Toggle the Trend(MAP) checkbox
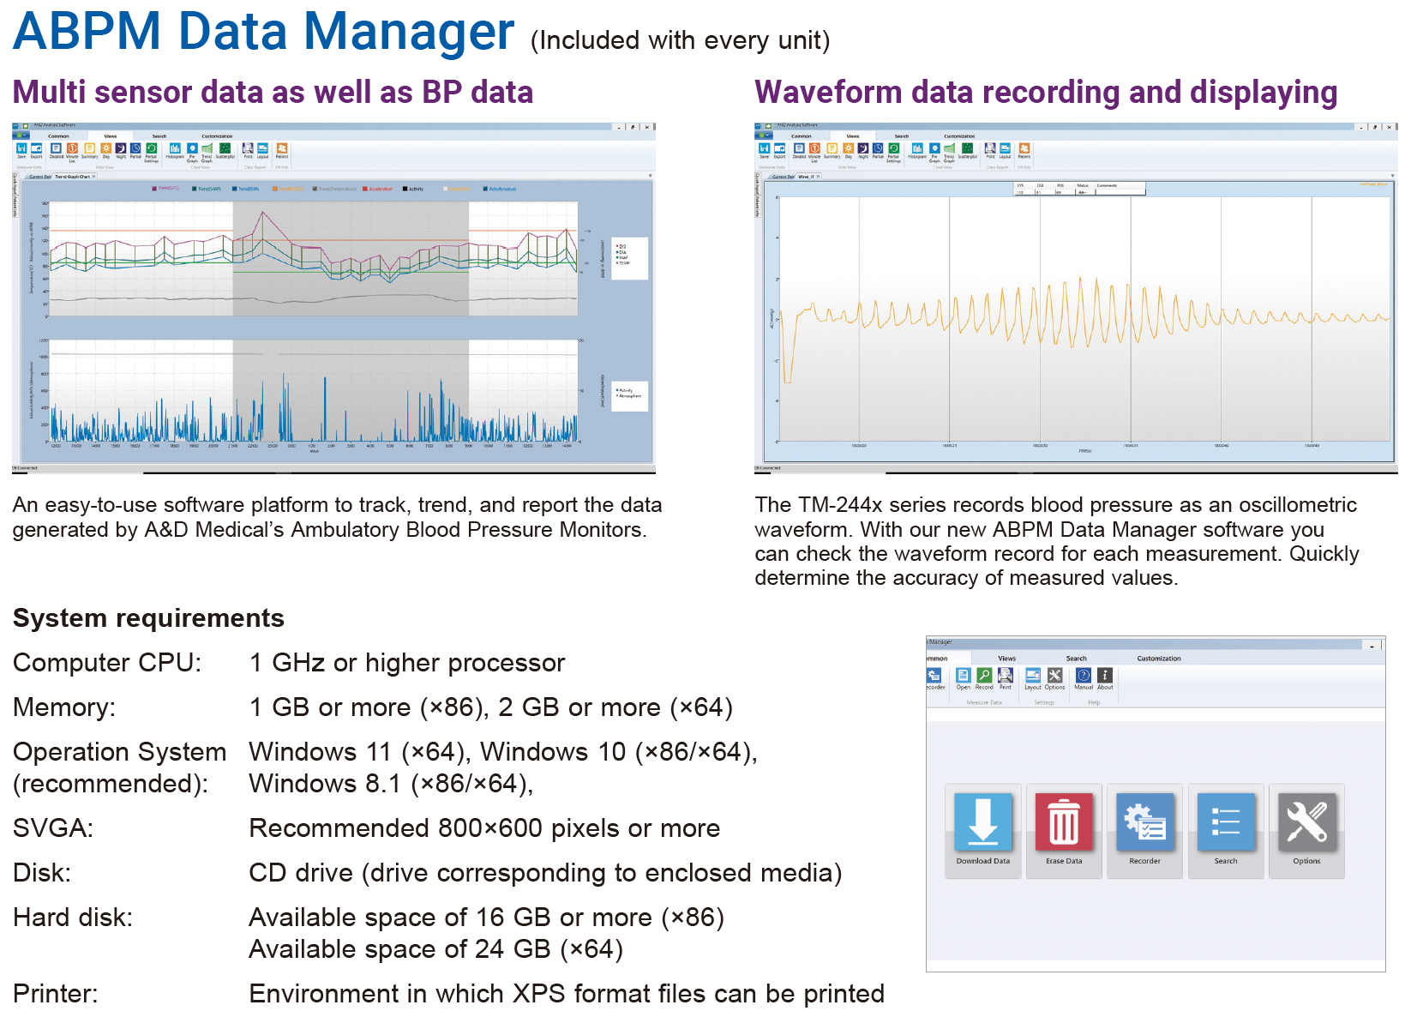The image size is (1411, 1017). tap(195, 189)
